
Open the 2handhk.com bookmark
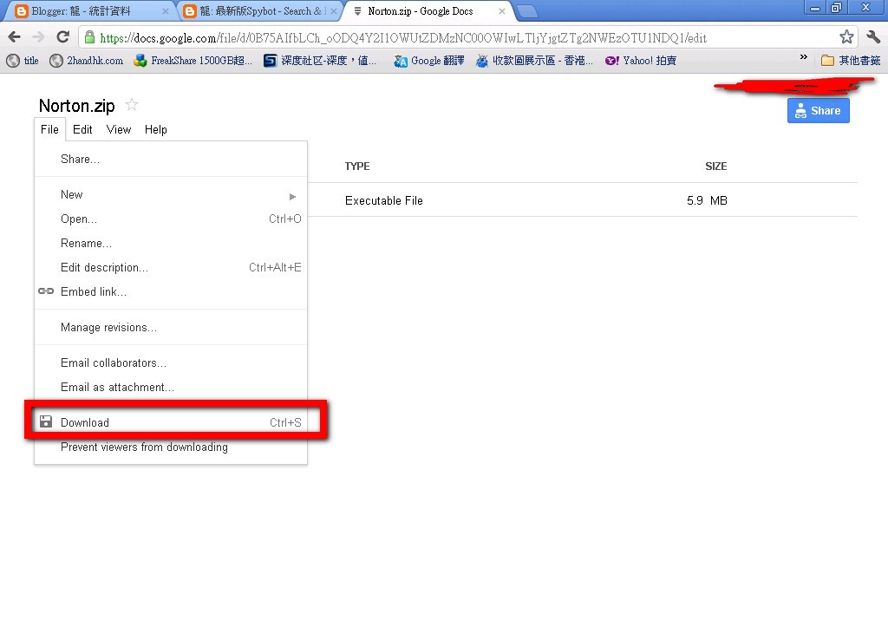point(86,61)
